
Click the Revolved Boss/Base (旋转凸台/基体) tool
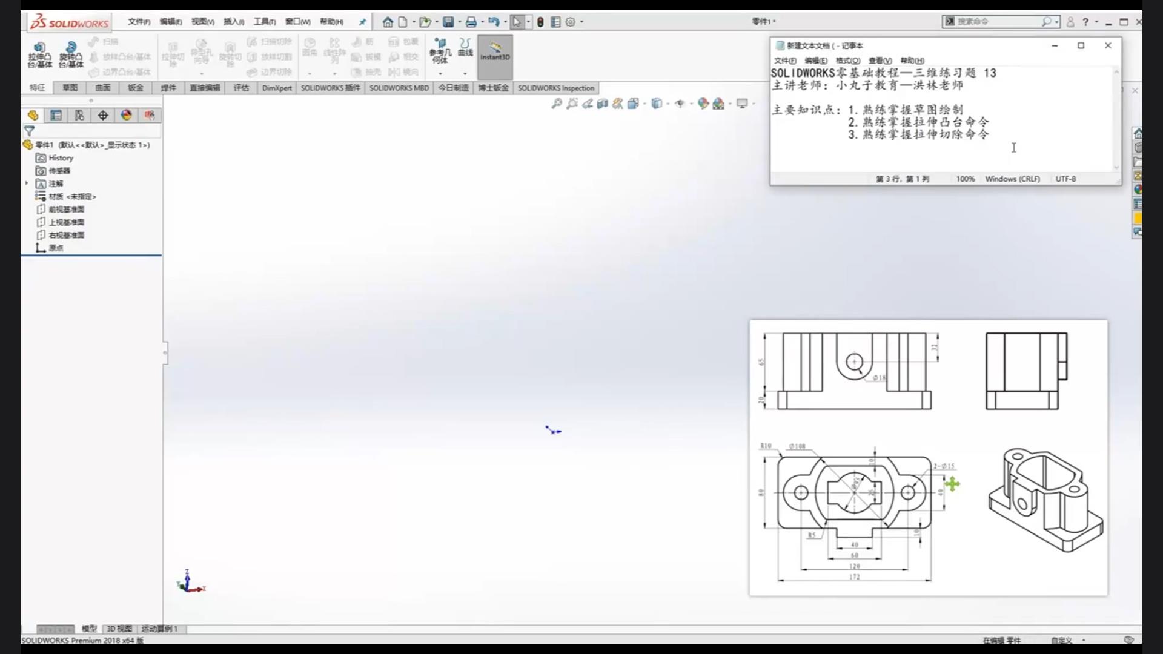[71, 54]
